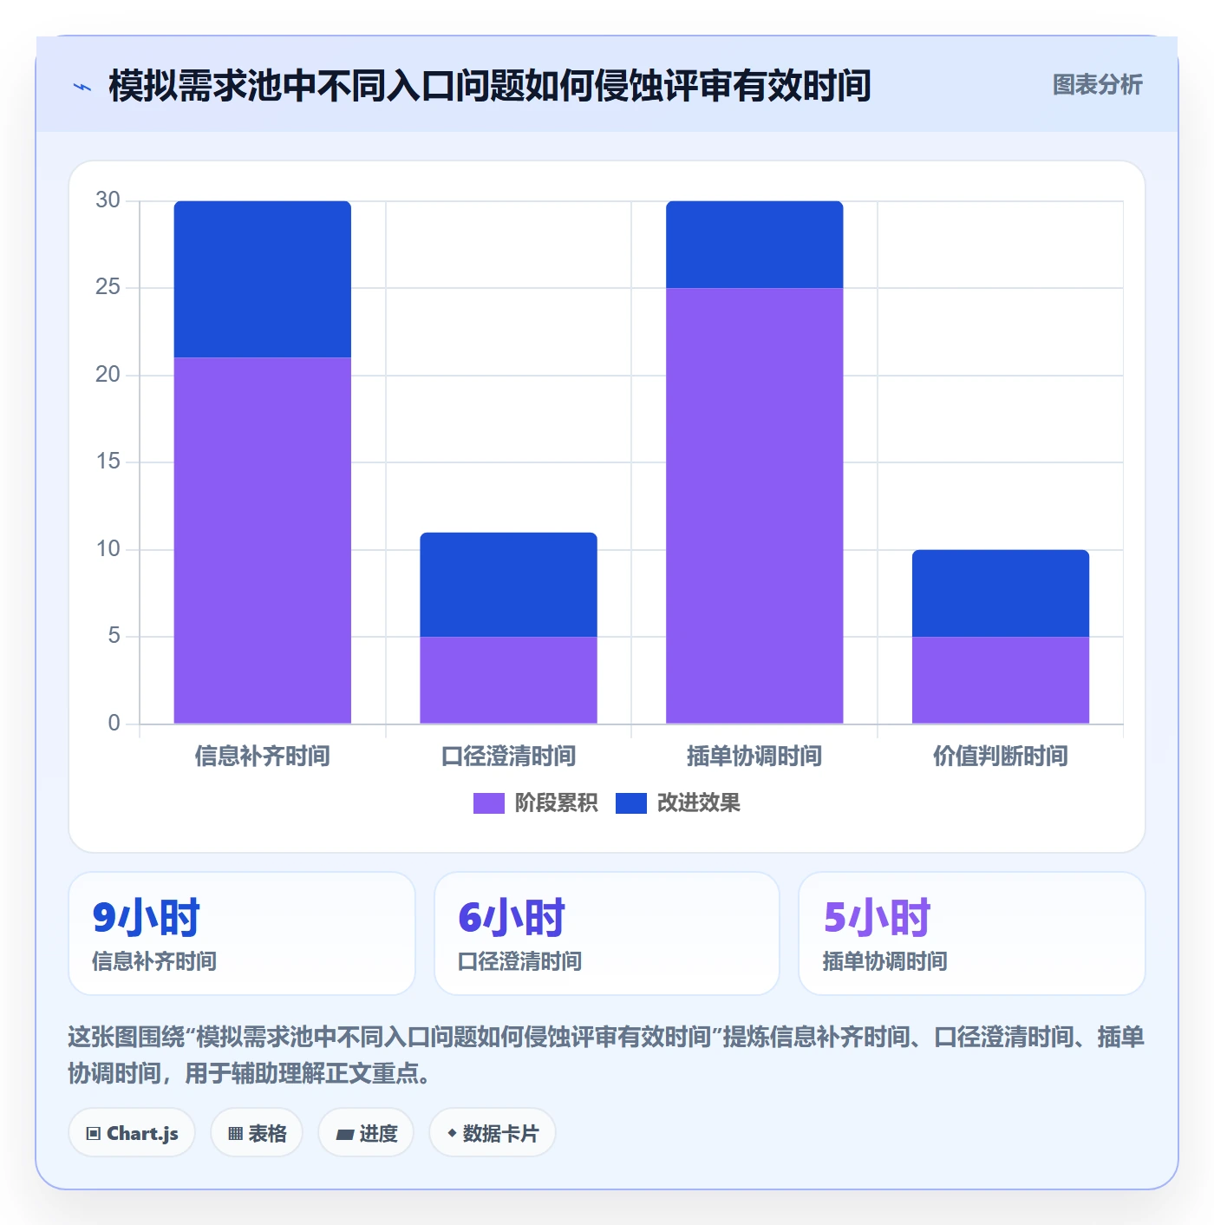Click the blue segment of 插单协调时间 bar
This screenshot has width=1214, height=1225.
[x=754, y=245]
